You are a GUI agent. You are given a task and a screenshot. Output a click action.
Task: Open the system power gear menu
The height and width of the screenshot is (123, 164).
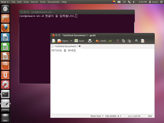coord(161,2)
